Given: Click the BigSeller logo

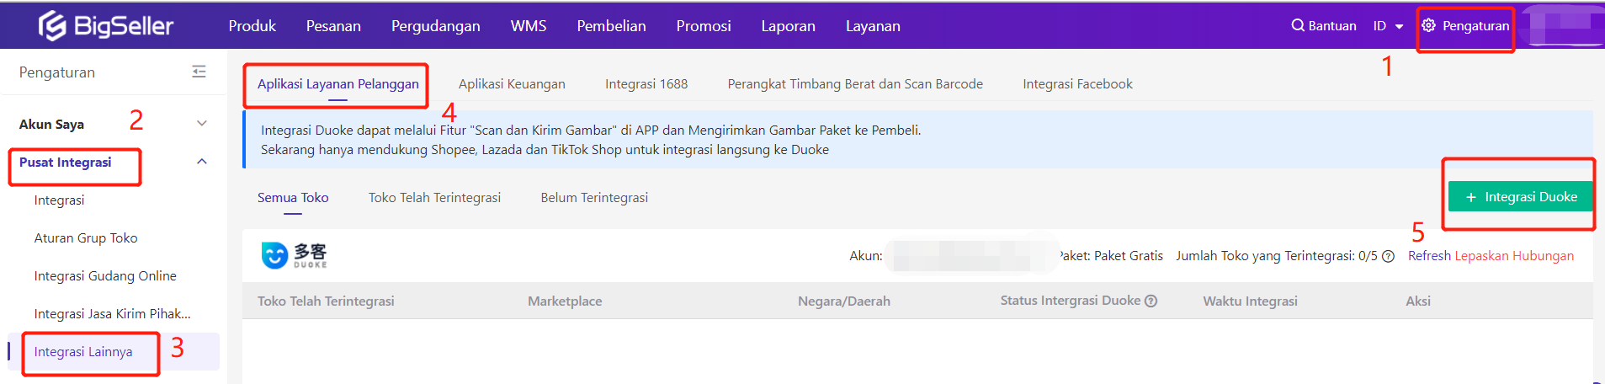Looking at the screenshot, I should coord(106,26).
